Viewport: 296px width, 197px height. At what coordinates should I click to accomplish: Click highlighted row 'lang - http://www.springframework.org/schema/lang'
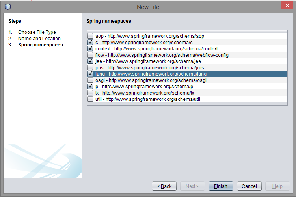pyautogui.click(x=187, y=74)
